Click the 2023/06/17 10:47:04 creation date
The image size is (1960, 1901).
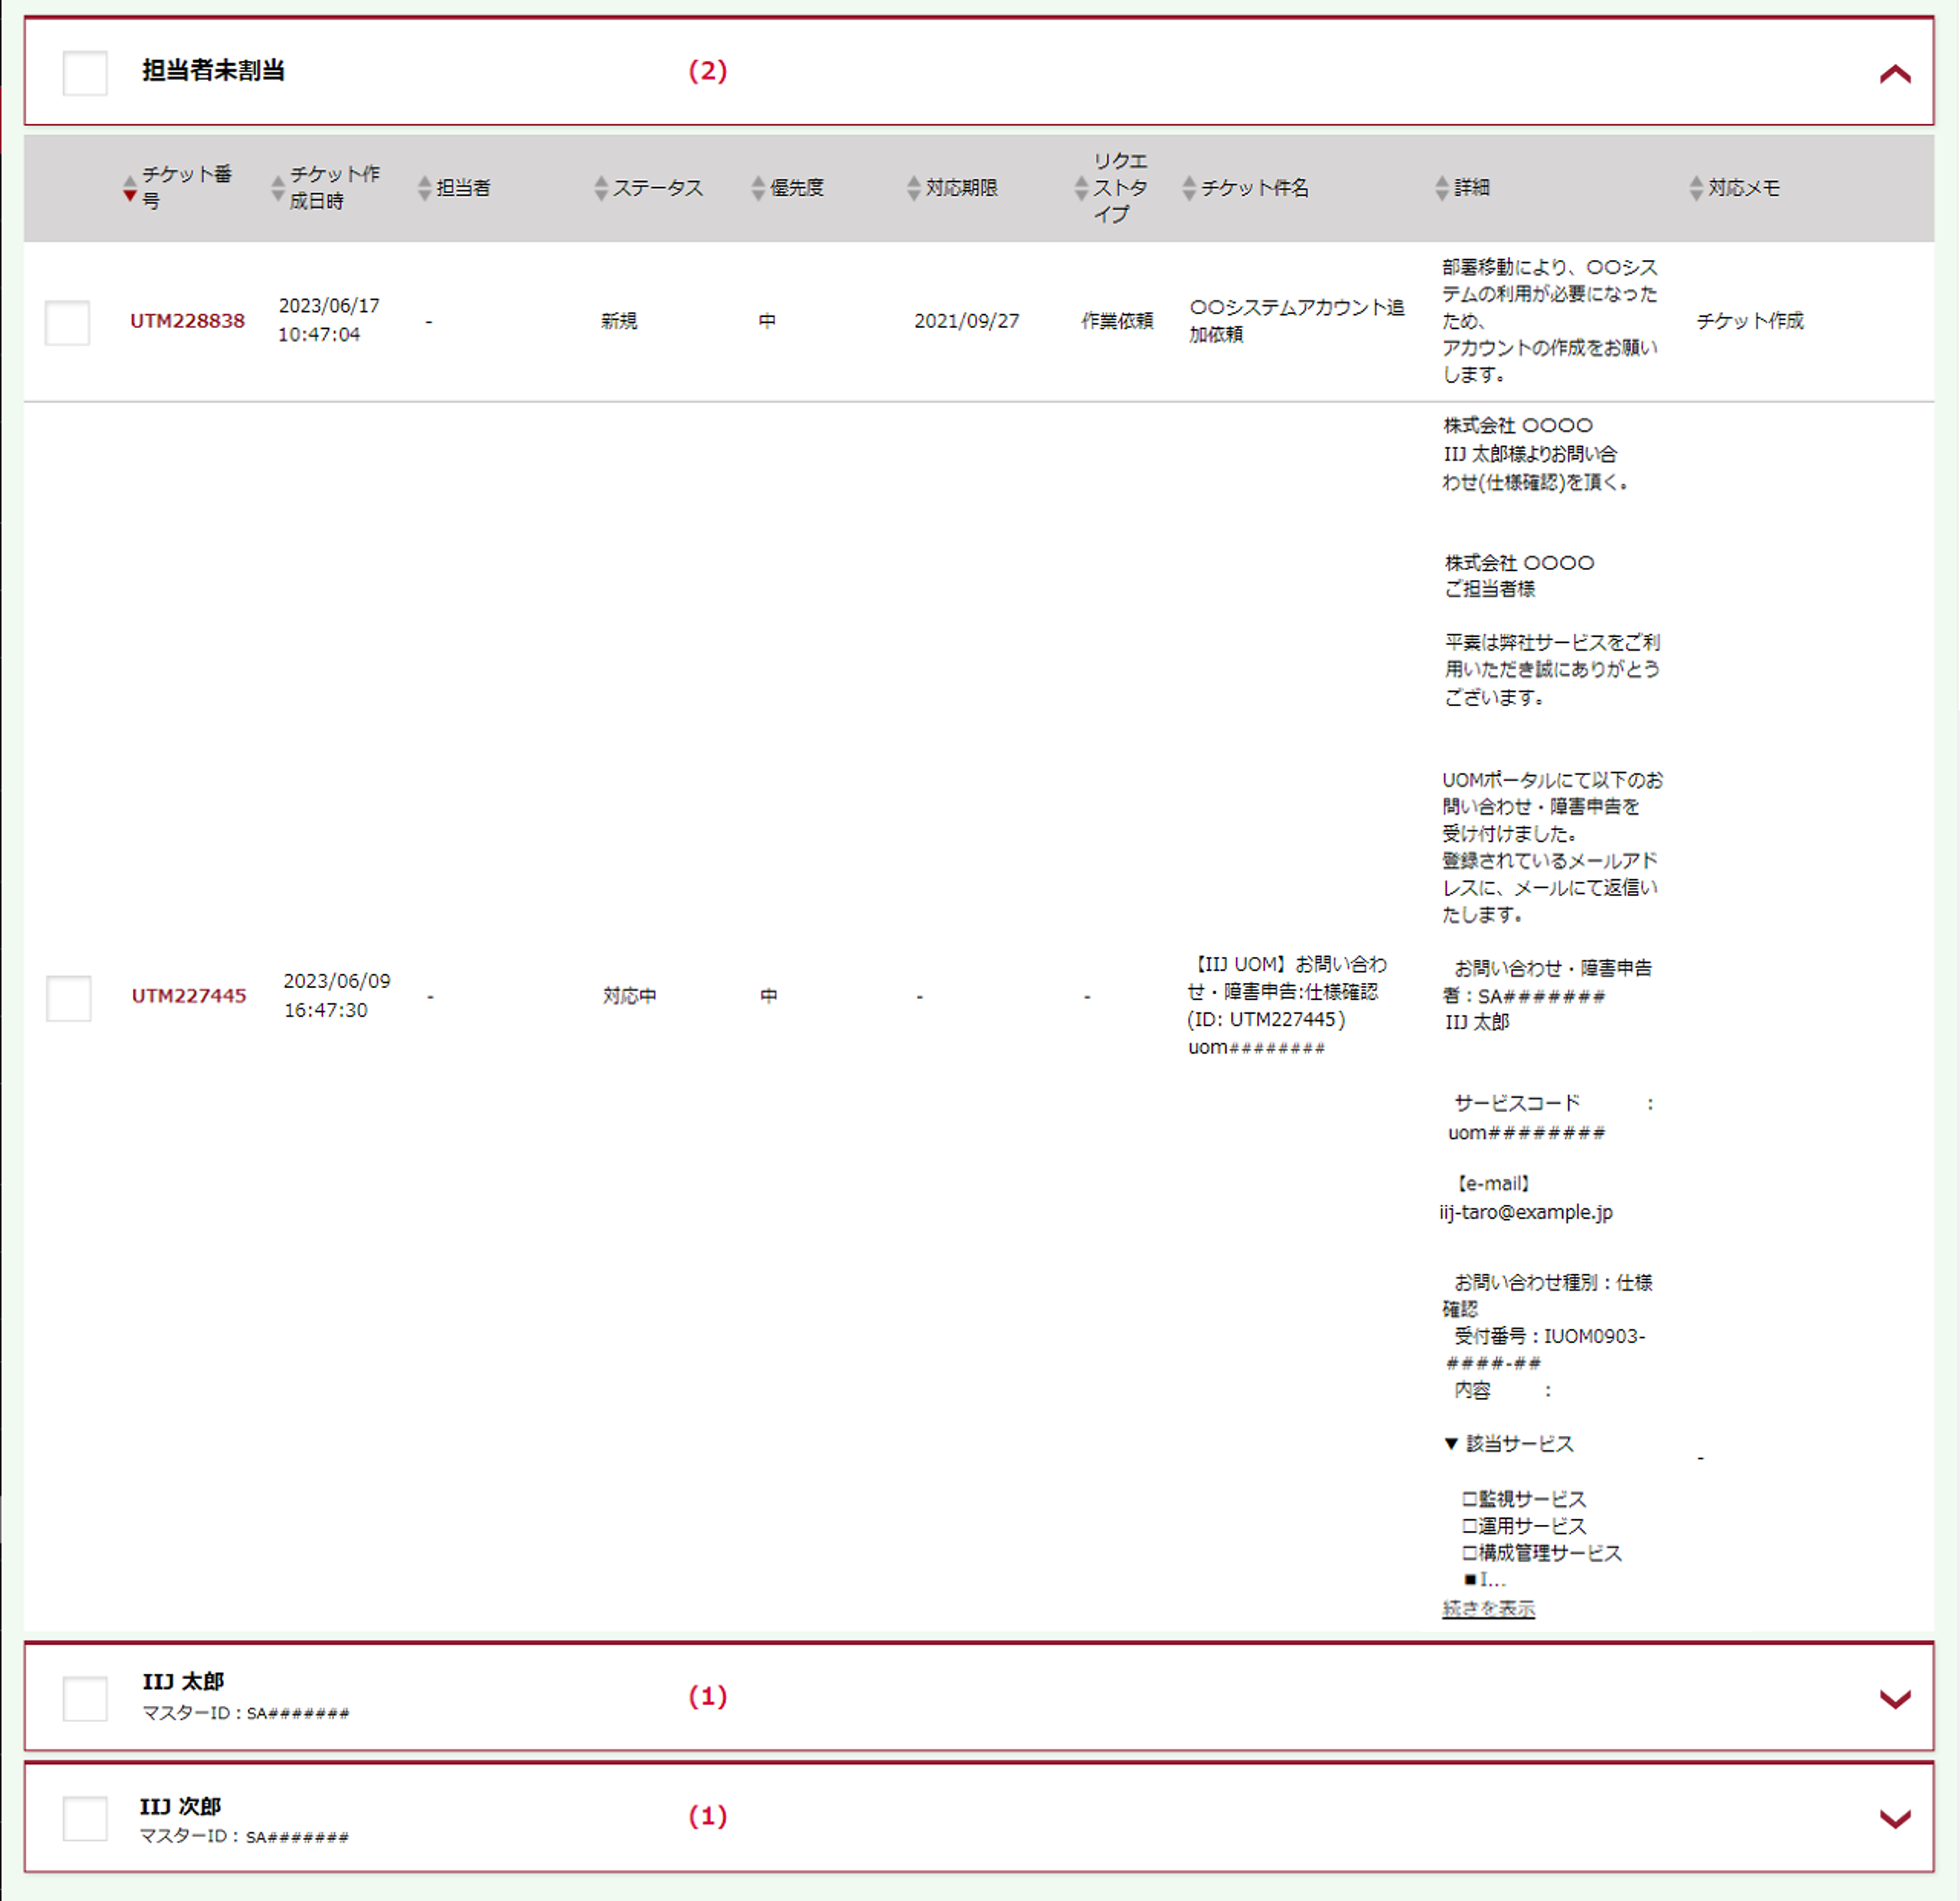tap(329, 320)
